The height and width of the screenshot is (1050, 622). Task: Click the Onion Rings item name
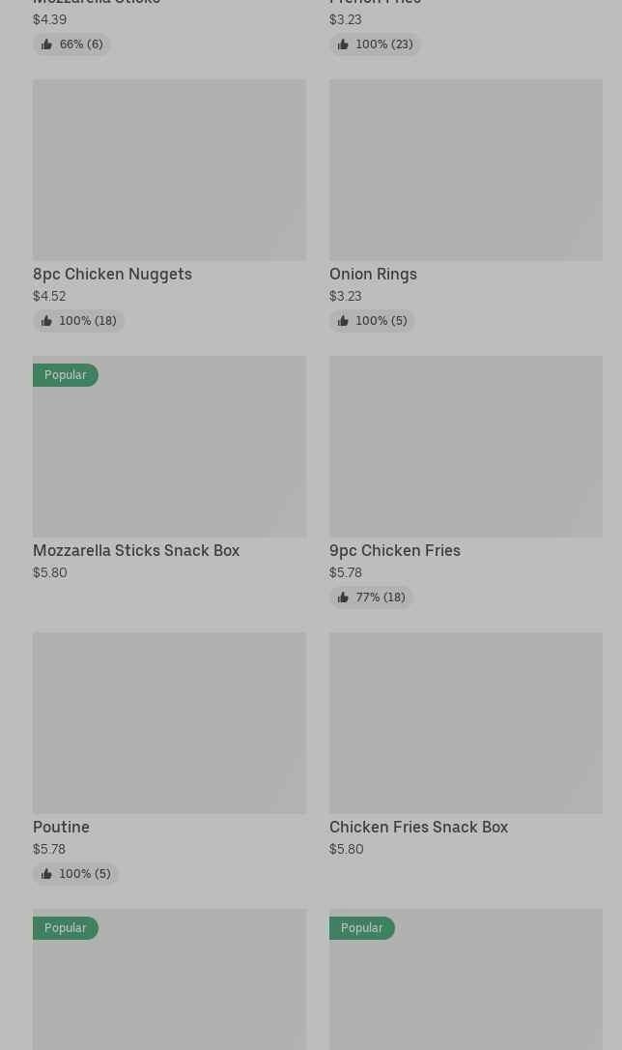pos(373,274)
